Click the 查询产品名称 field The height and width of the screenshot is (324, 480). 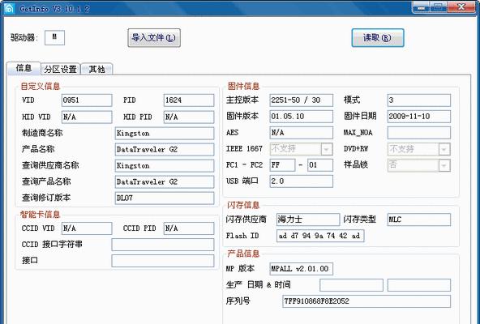(165, 182)
